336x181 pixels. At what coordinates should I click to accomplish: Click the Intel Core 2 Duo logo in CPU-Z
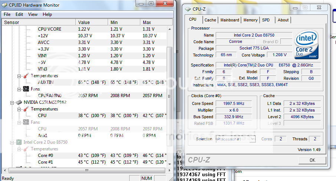click(306, 46)
